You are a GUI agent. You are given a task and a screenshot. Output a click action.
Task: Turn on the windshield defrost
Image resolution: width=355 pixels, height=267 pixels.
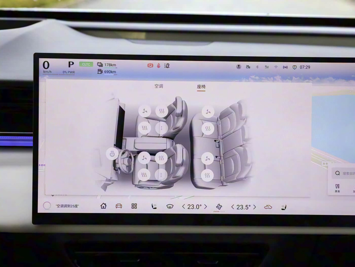170,207
